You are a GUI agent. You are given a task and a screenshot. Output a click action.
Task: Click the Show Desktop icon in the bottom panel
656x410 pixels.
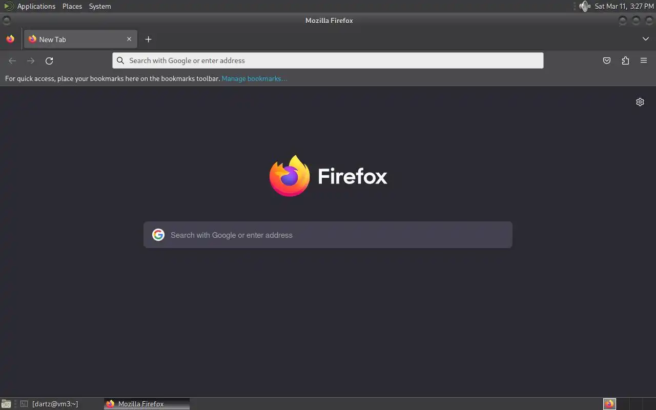pyautogui.click(x=6, y=404)
